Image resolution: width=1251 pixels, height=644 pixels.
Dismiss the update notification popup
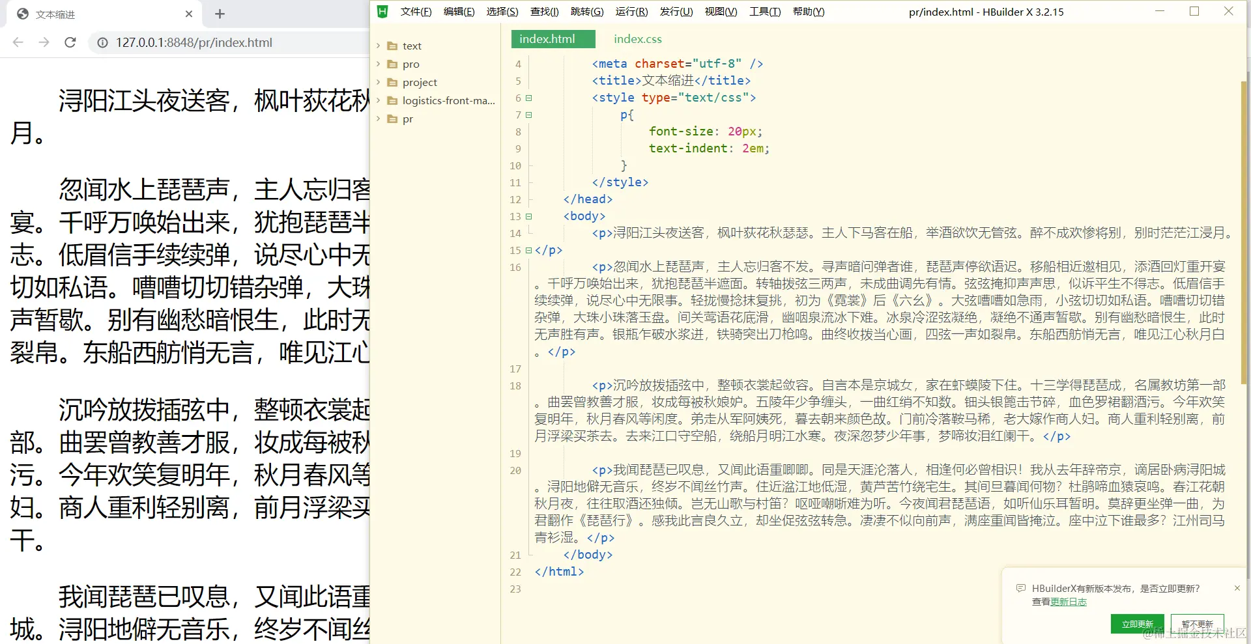(x=1237, y=588)
